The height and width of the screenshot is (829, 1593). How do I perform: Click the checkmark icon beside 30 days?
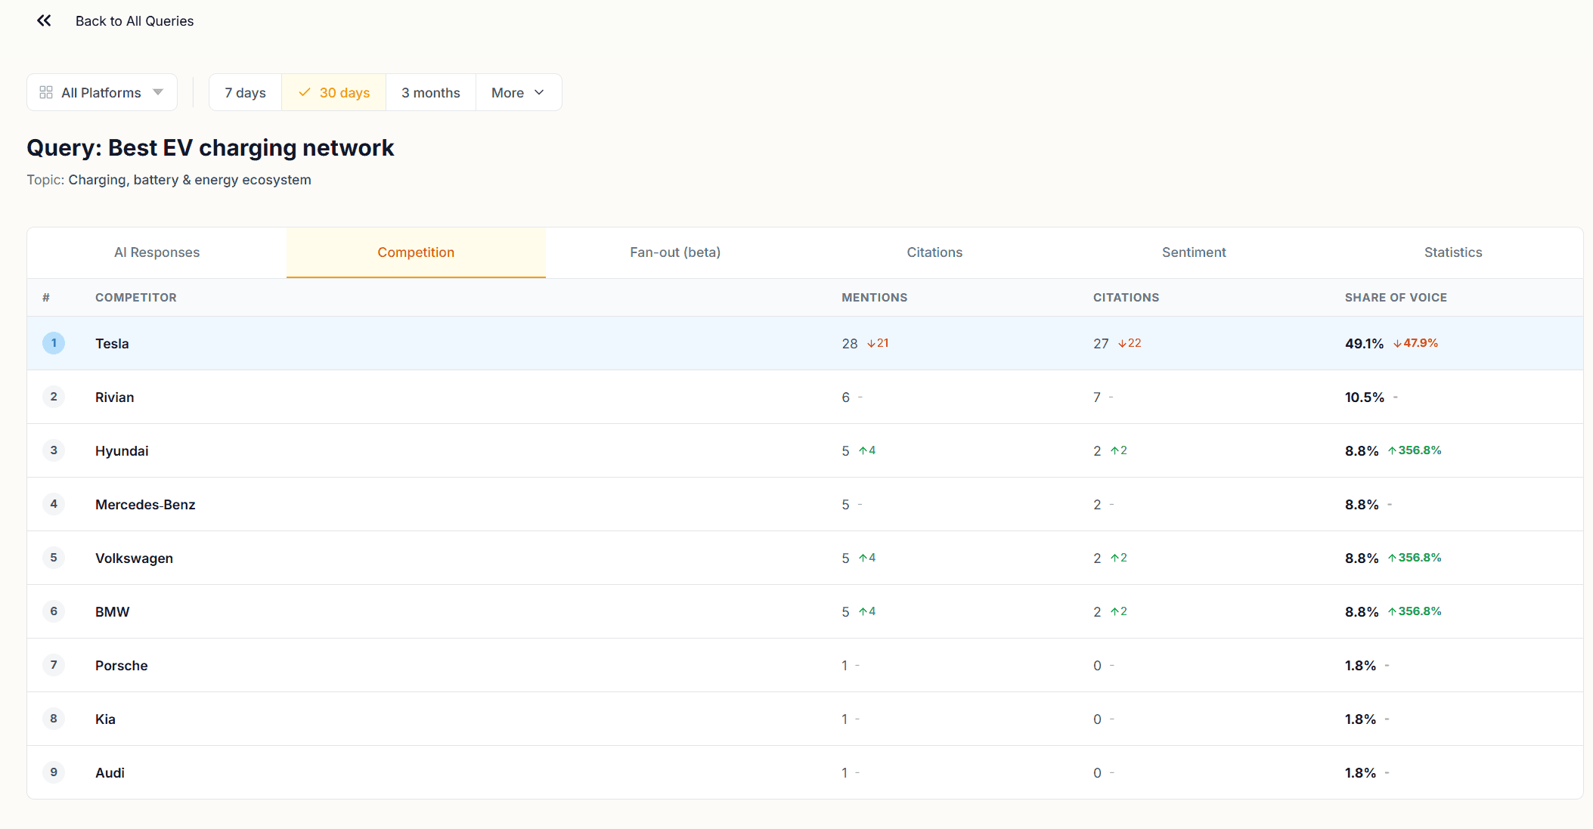[x=305, y=92]
